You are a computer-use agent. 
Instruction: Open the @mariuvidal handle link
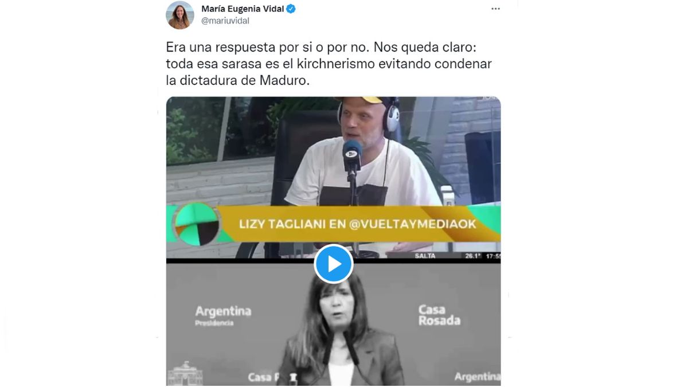coord(225,21)
